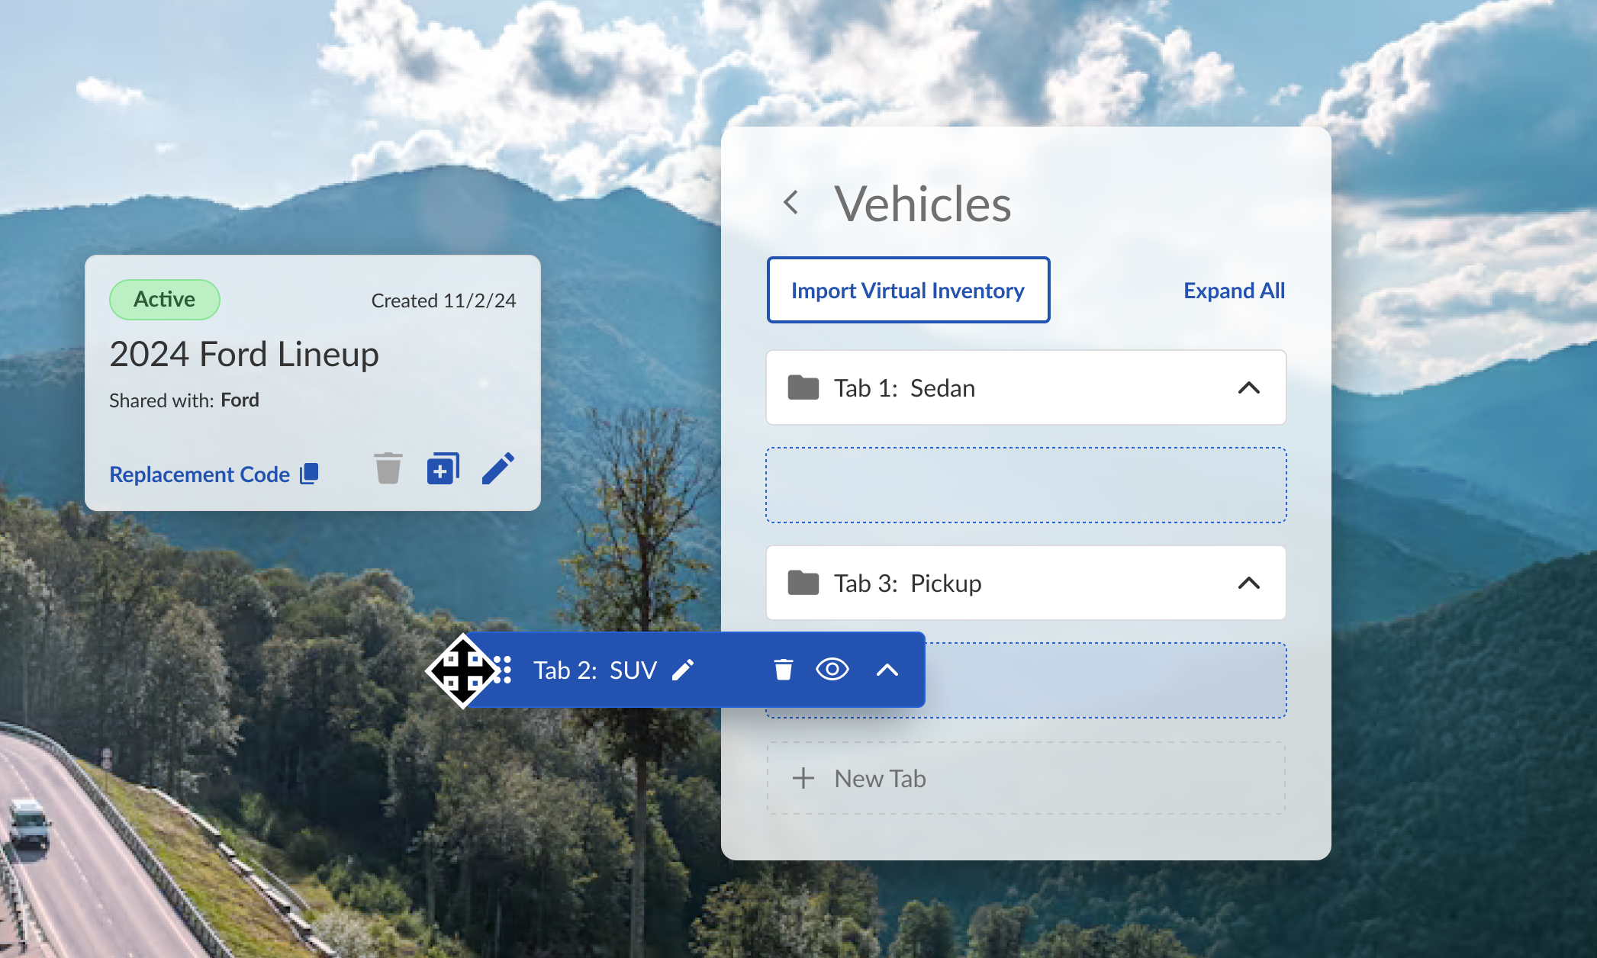Collapse the Tab 1: Sedan chevron

[1249, 387]
